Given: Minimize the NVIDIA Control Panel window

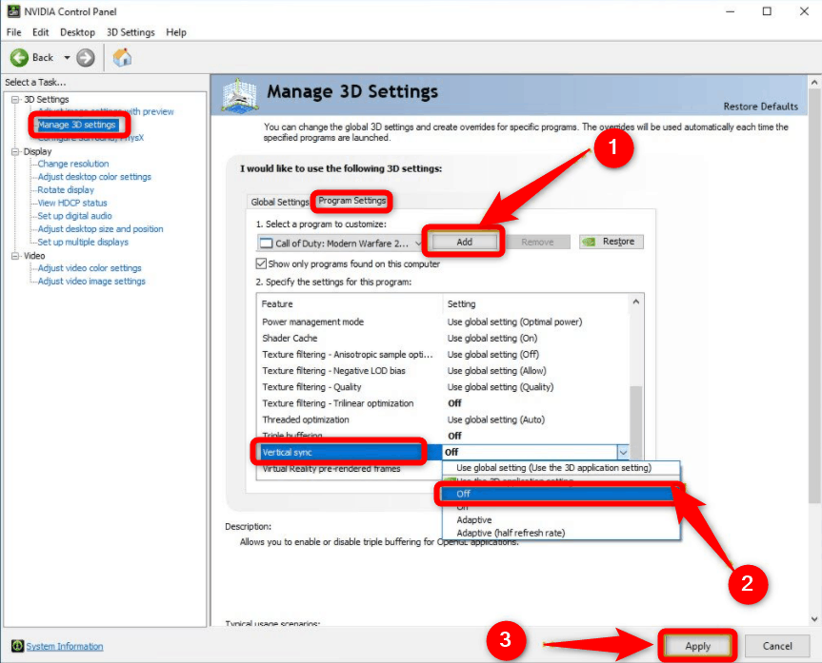Looking at the screenshot, I should (x=731, y=11).
